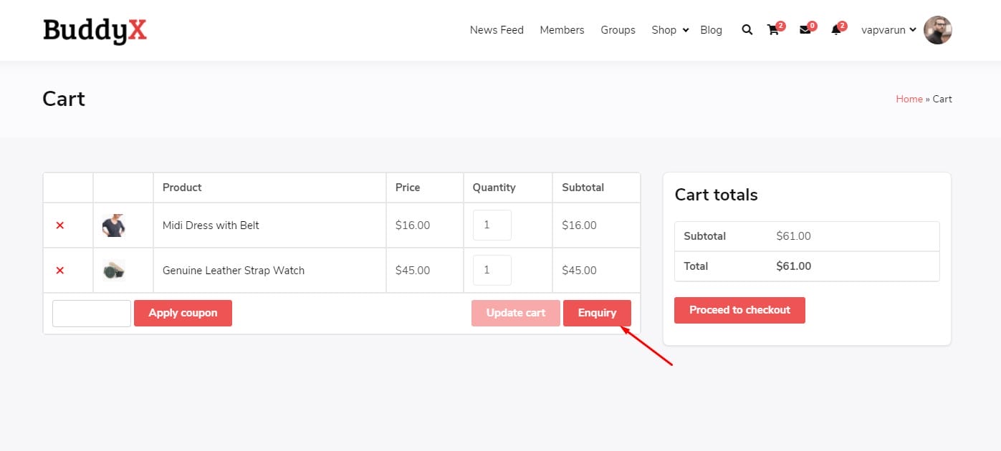
Task: Open the Genuine Leather Strap Watch thumbnail
Action: (x=113, y=271)
